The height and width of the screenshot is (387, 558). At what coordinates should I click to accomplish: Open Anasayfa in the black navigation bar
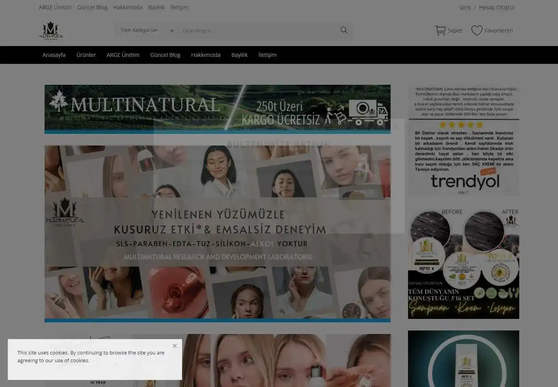click(54, 55)
